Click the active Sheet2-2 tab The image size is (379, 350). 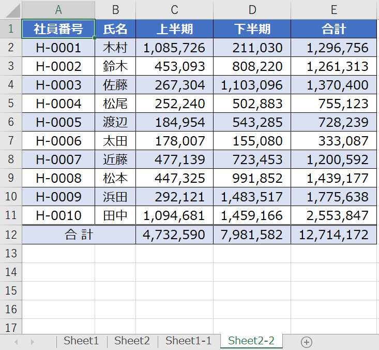tap(251, 341)
